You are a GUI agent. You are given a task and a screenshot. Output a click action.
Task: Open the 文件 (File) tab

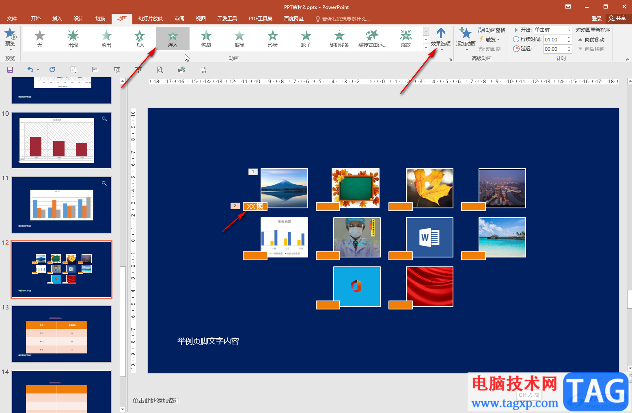(x=12, y=19)
